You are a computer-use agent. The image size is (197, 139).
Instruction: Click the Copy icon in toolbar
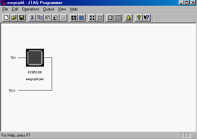click(40, 18)
